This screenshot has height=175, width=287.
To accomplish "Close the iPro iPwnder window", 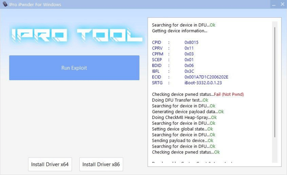I will click(x=283, y=4).
